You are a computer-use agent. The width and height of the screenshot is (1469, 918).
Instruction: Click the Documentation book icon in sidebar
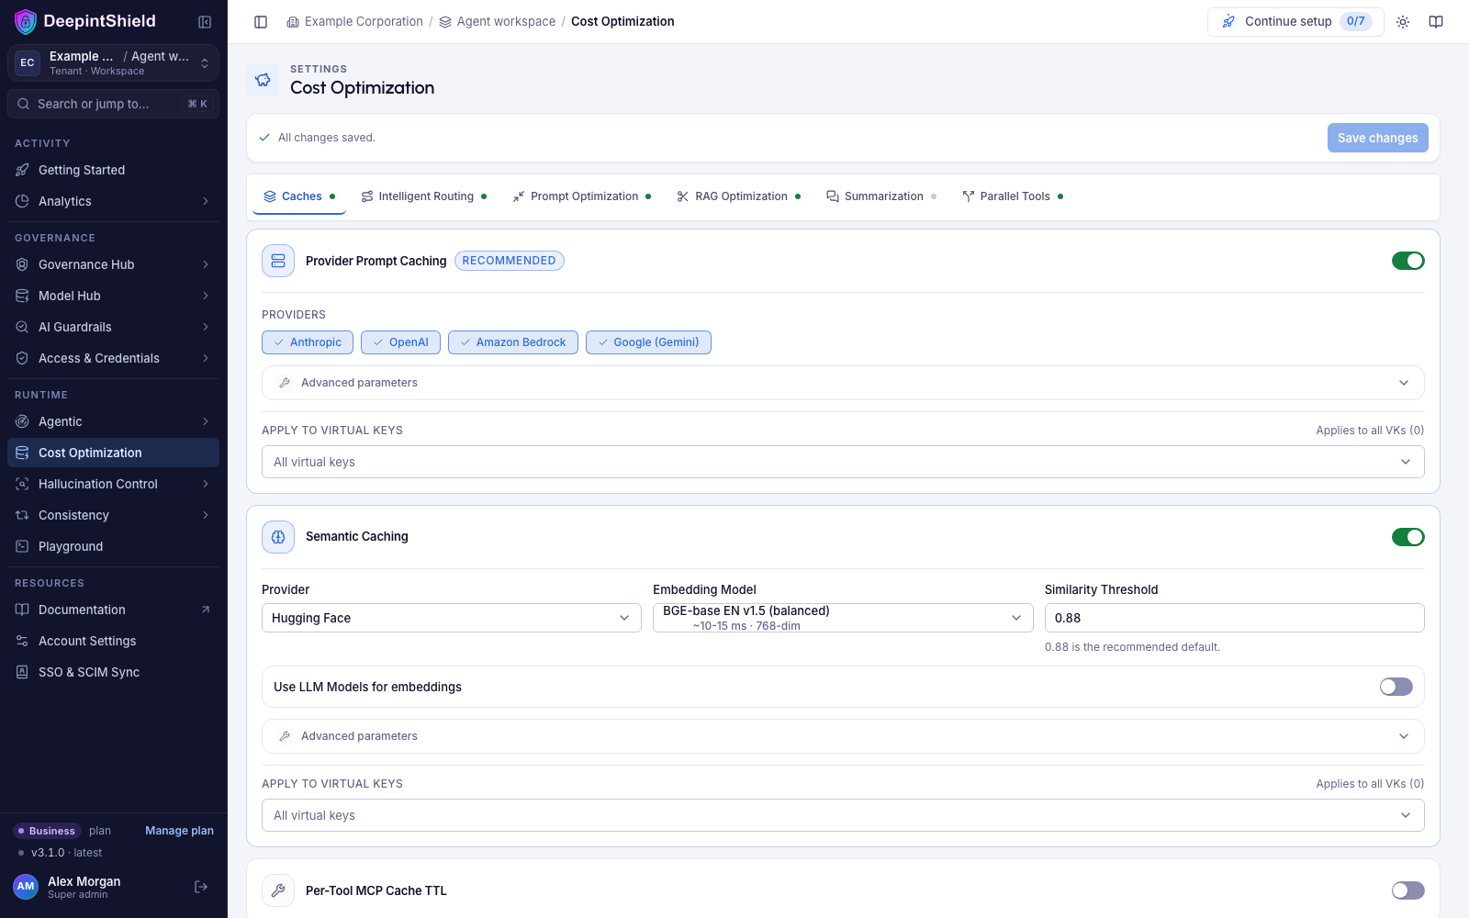[x=22, y=610]
